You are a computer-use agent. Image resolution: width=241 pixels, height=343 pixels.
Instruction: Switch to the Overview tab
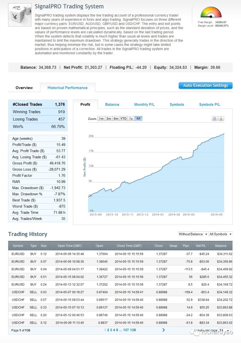tap(24, 88)
